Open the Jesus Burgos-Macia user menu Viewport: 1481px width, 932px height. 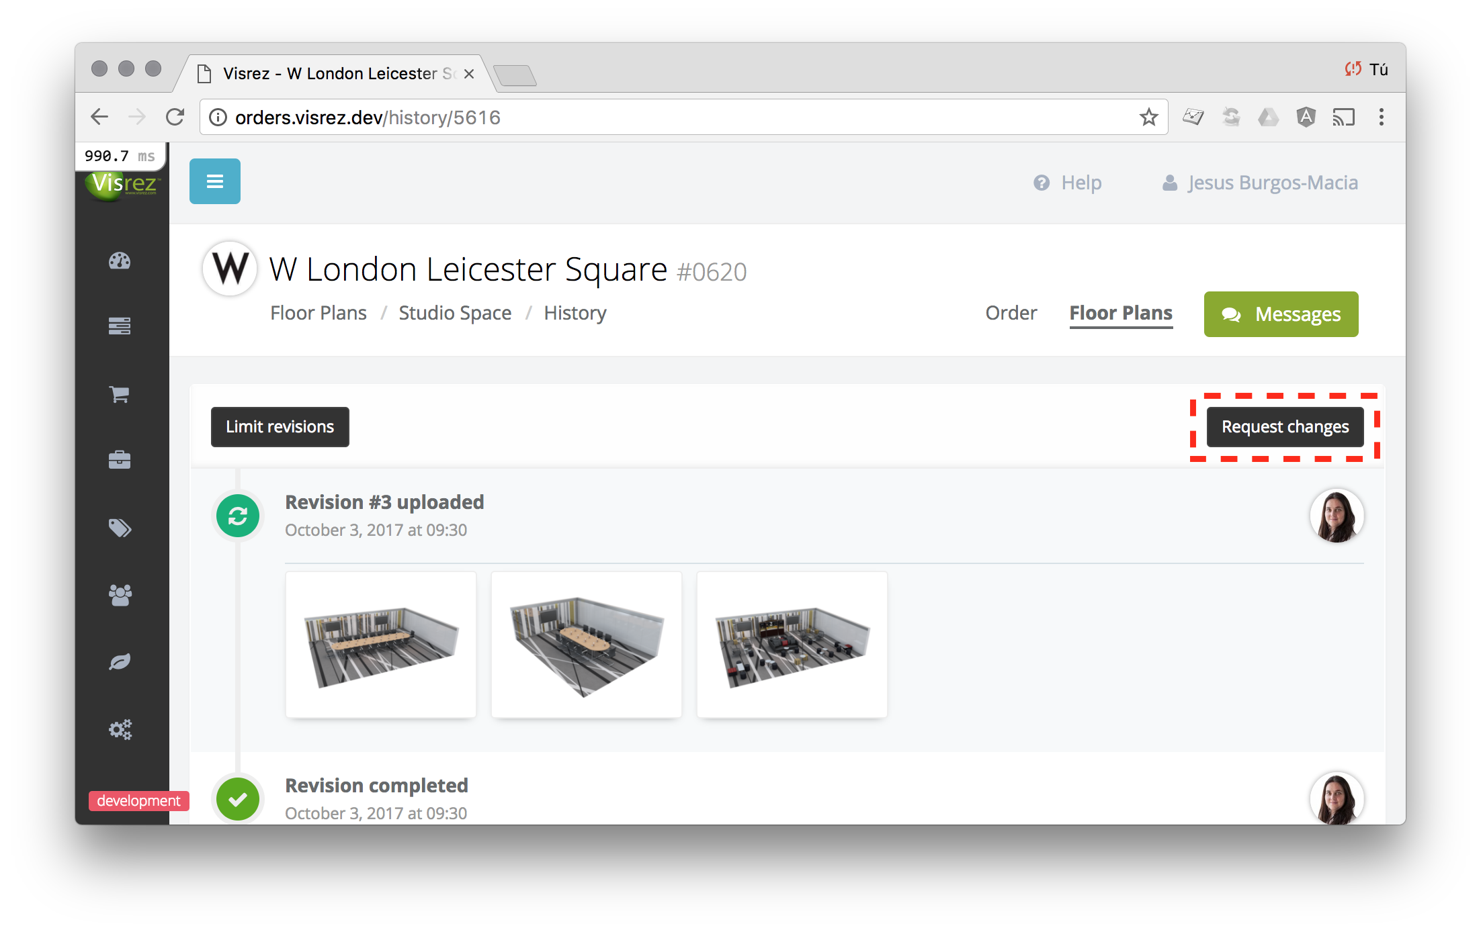coord(1261,183)
